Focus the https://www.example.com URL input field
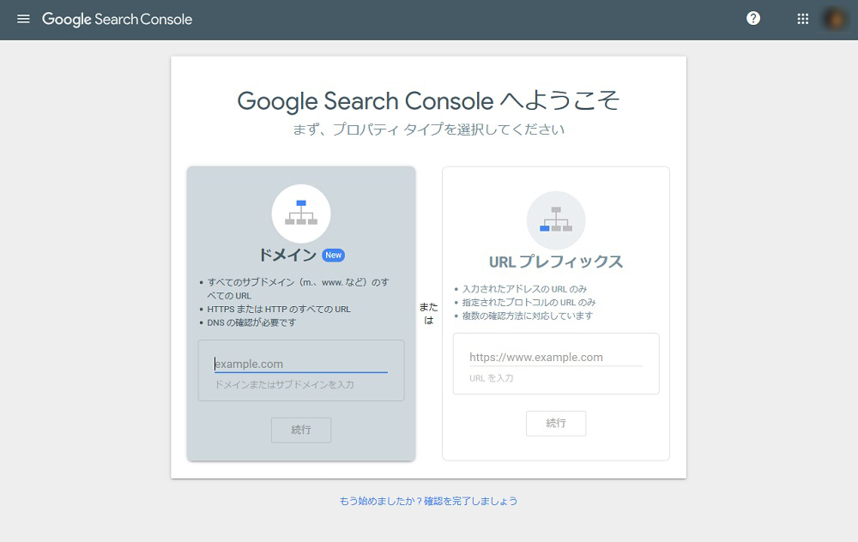Screen dimensions: 858x542 (556, 357)
